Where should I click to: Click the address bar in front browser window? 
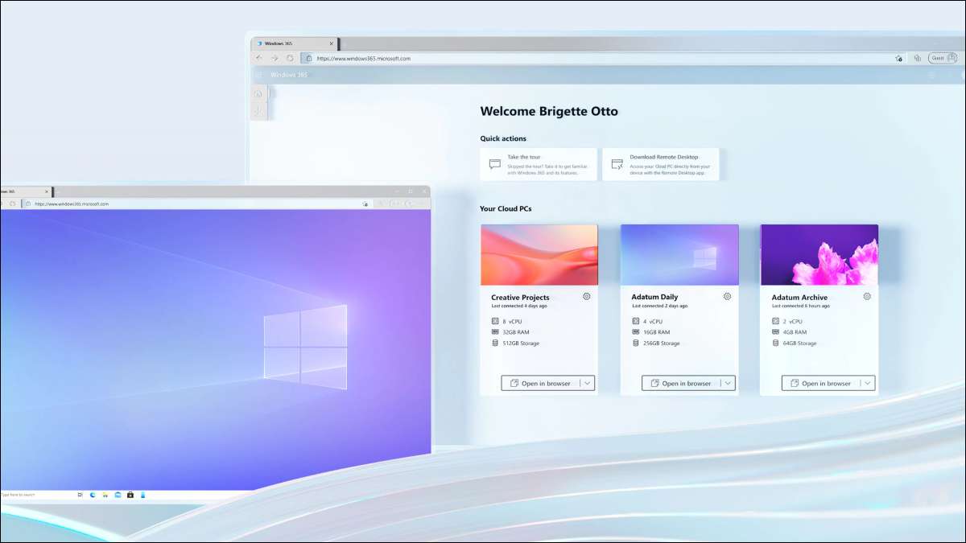197,204
